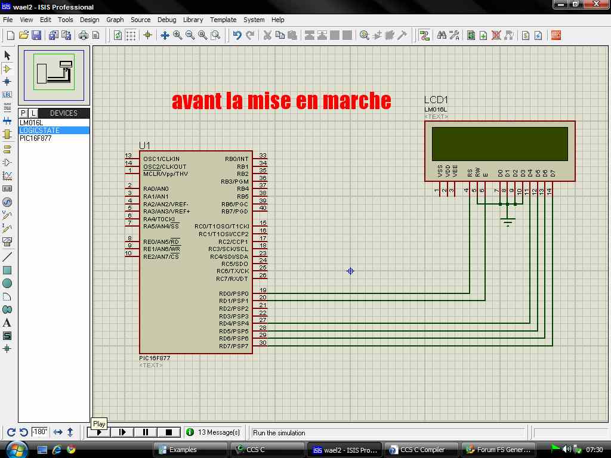Mirror horizontally with the flip icon
Image resolution: width=611 pixels, height=458 pixels.
coord(58,432)
